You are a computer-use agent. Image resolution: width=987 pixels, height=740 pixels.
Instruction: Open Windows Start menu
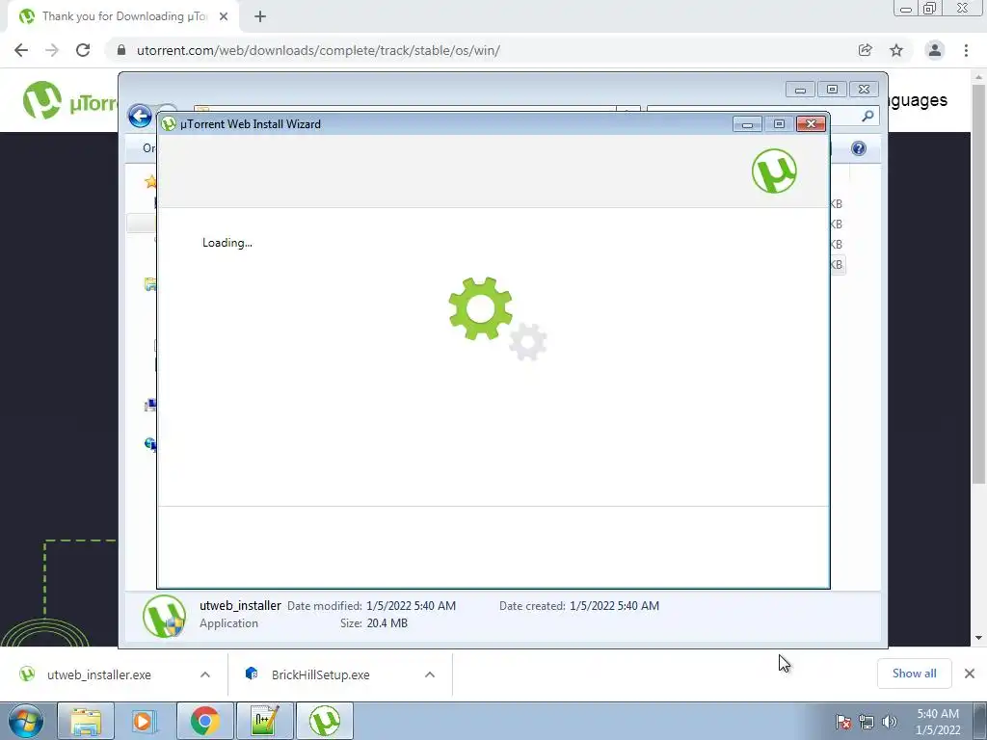click(x=25, y=721)
